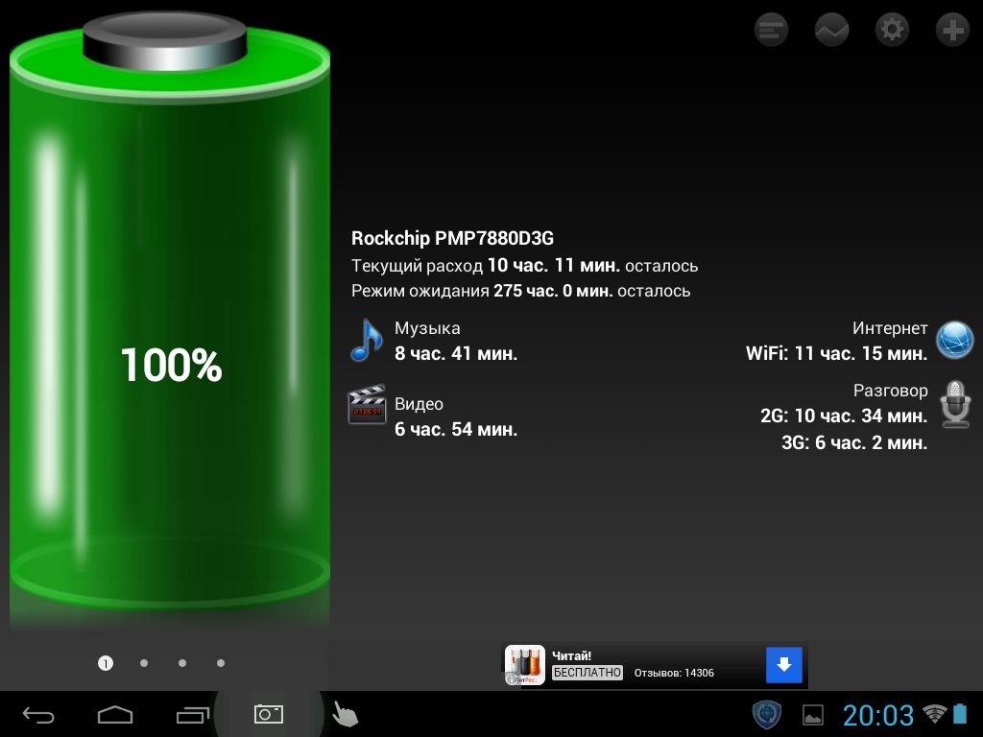983x737 pixels.
Task: Open the battery usage list icon
Action: (x=771, y=31)
